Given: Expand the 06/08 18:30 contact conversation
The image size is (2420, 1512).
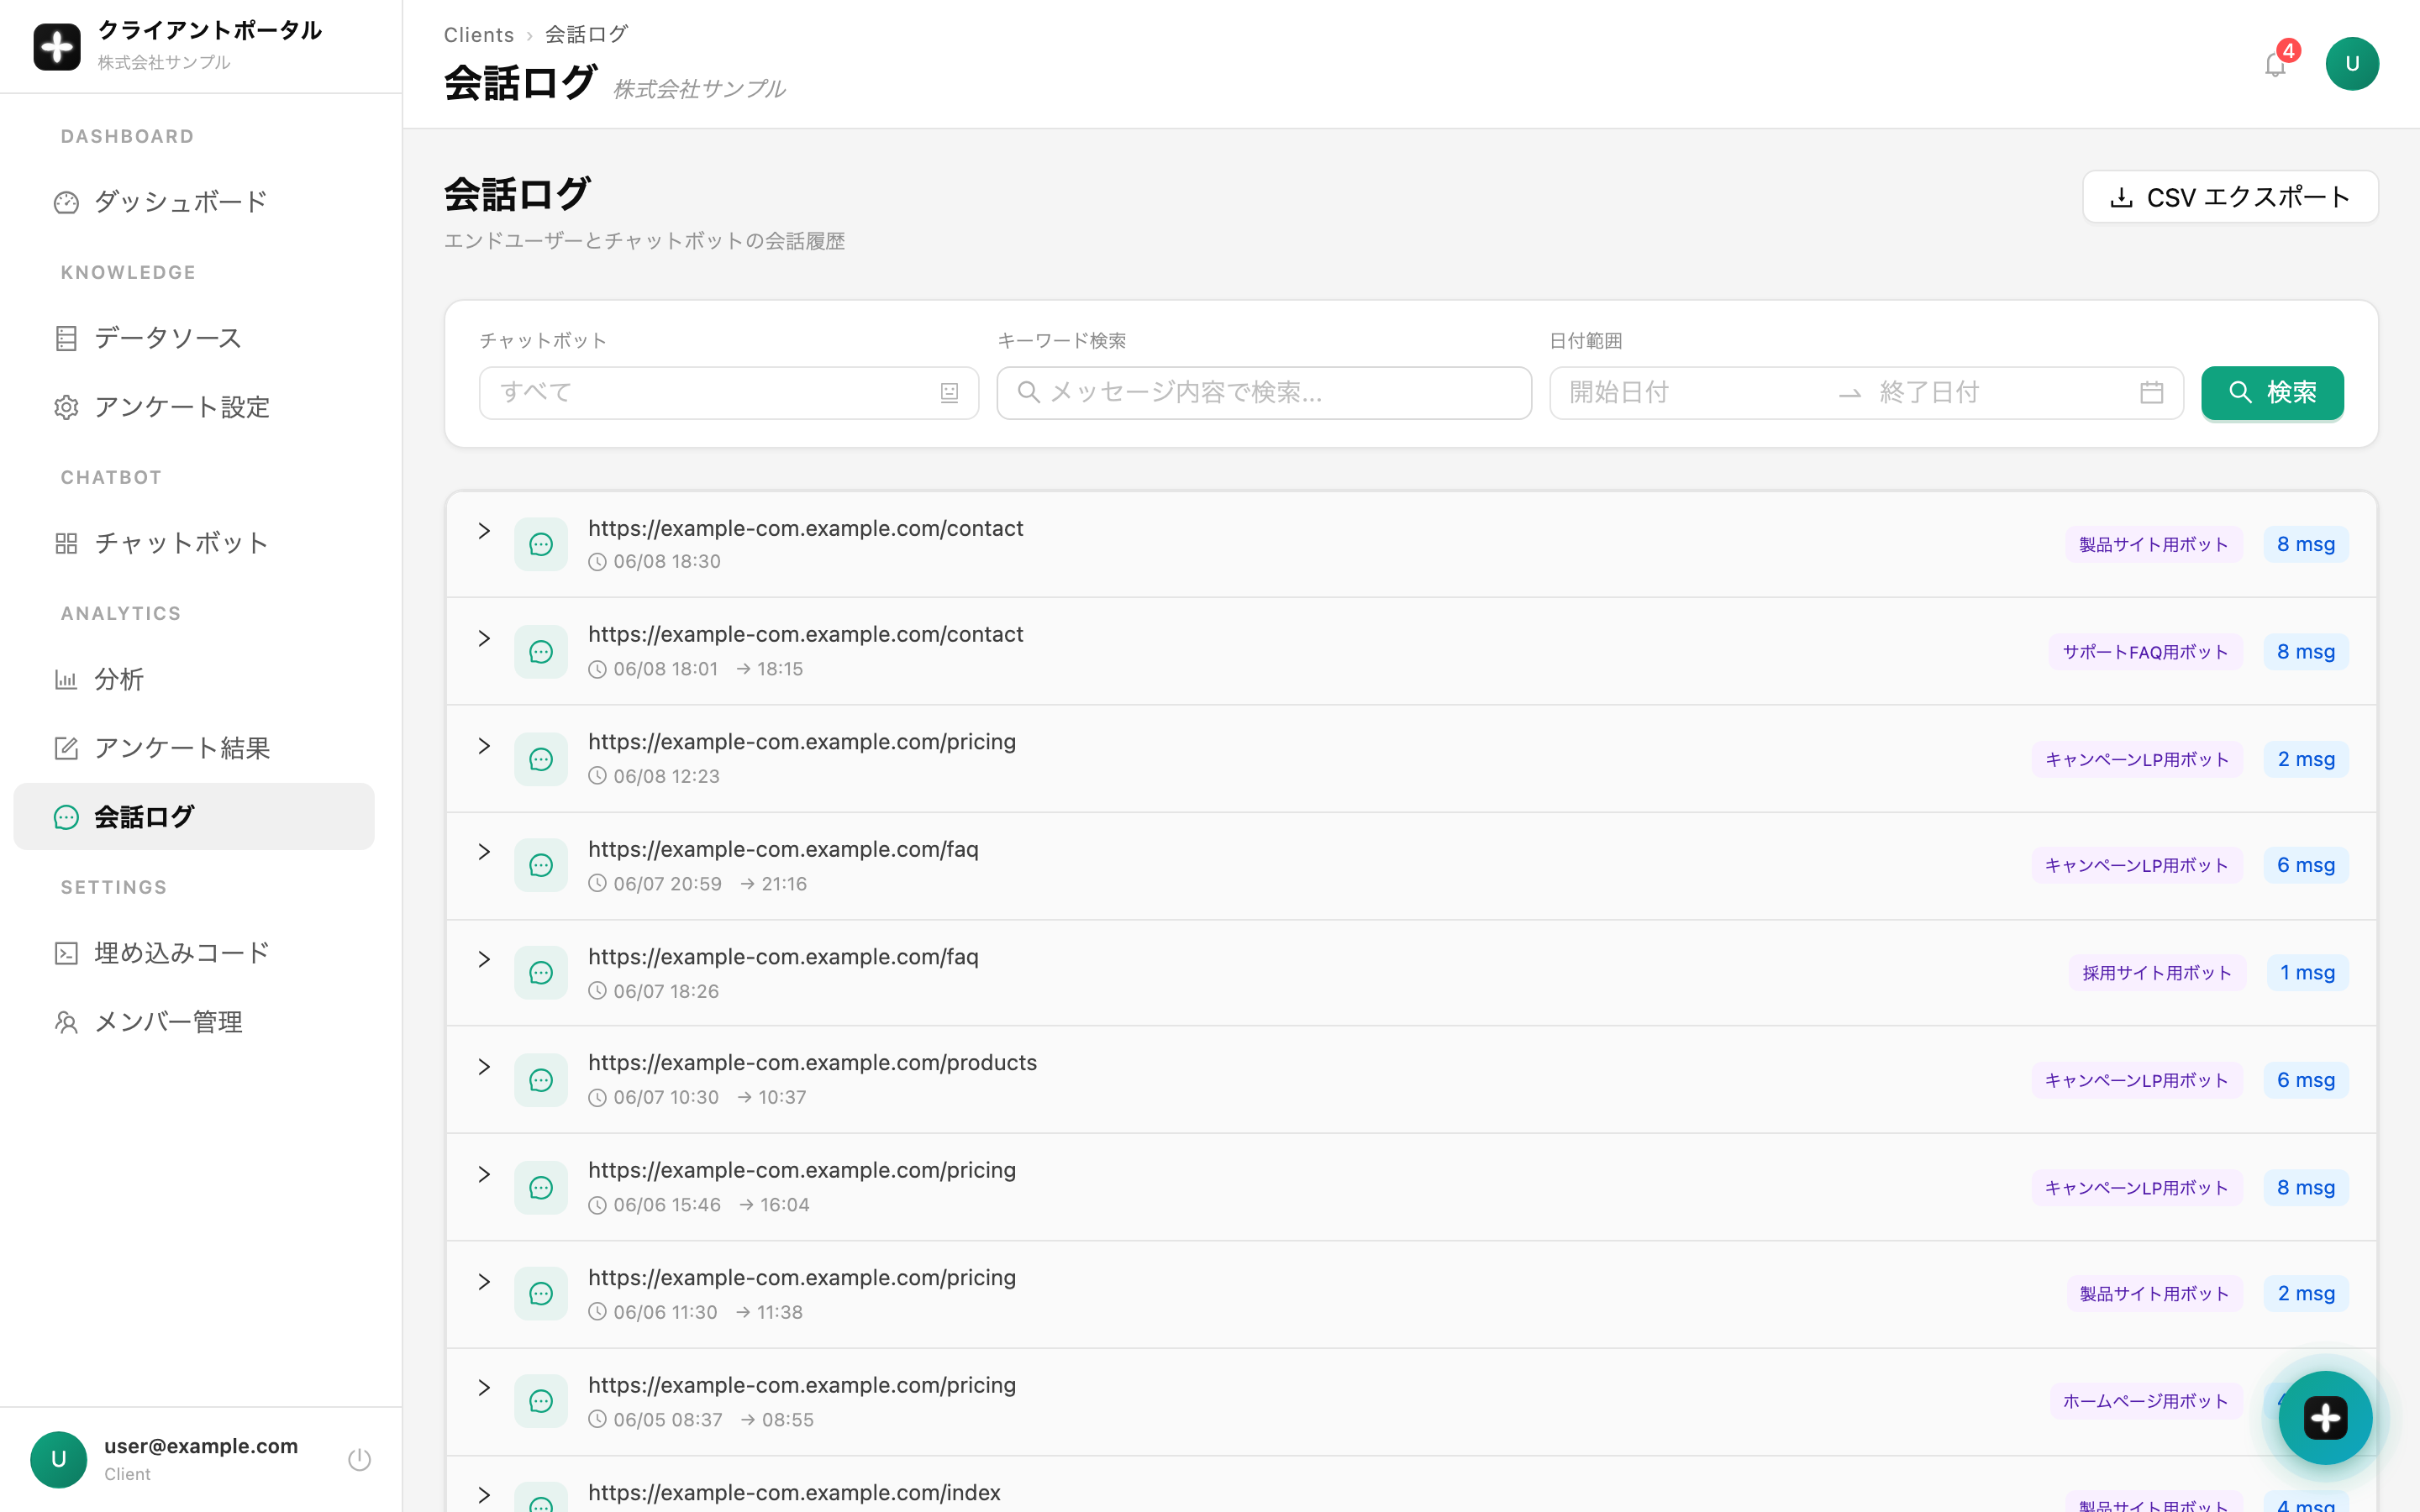Looking at the screenshot, I should 484,531.
